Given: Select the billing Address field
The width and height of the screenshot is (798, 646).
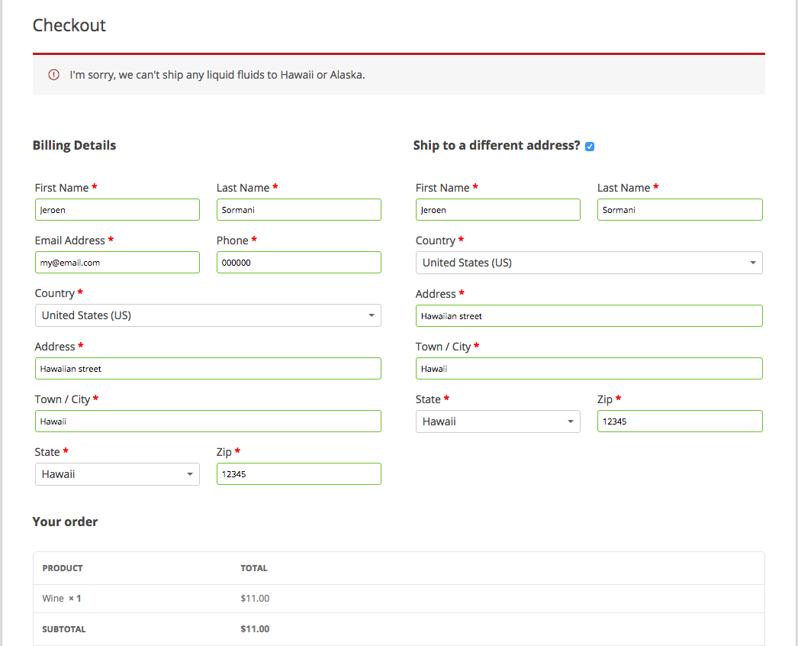Looking at the screenshot, I should (208, 368).
